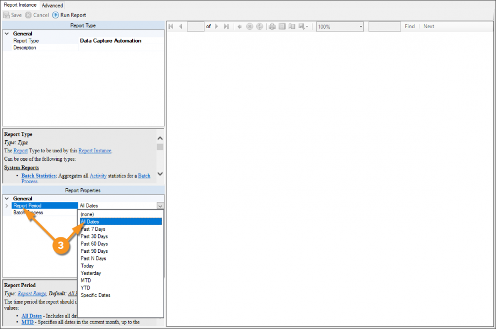This screenshot has width=496, height=329.
Task: Switch to the Report Instance tab
Action: tap(20, 5)
